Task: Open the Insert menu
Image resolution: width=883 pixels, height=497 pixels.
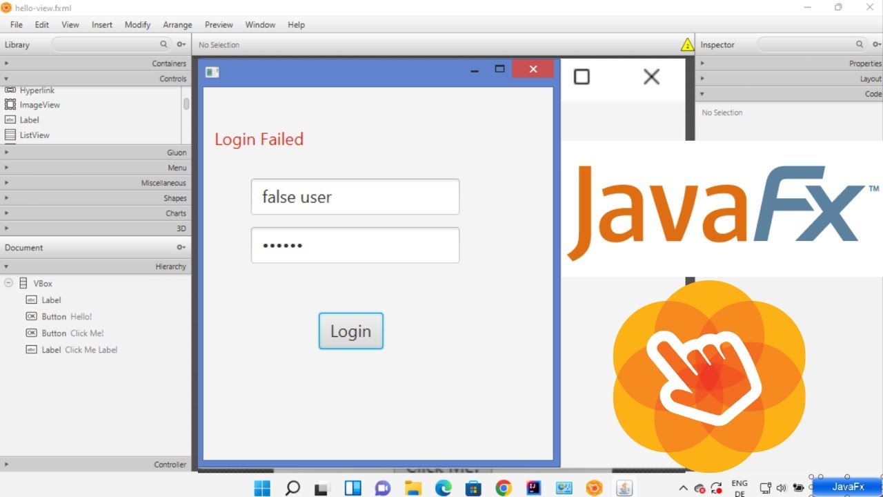Action: 102,25
